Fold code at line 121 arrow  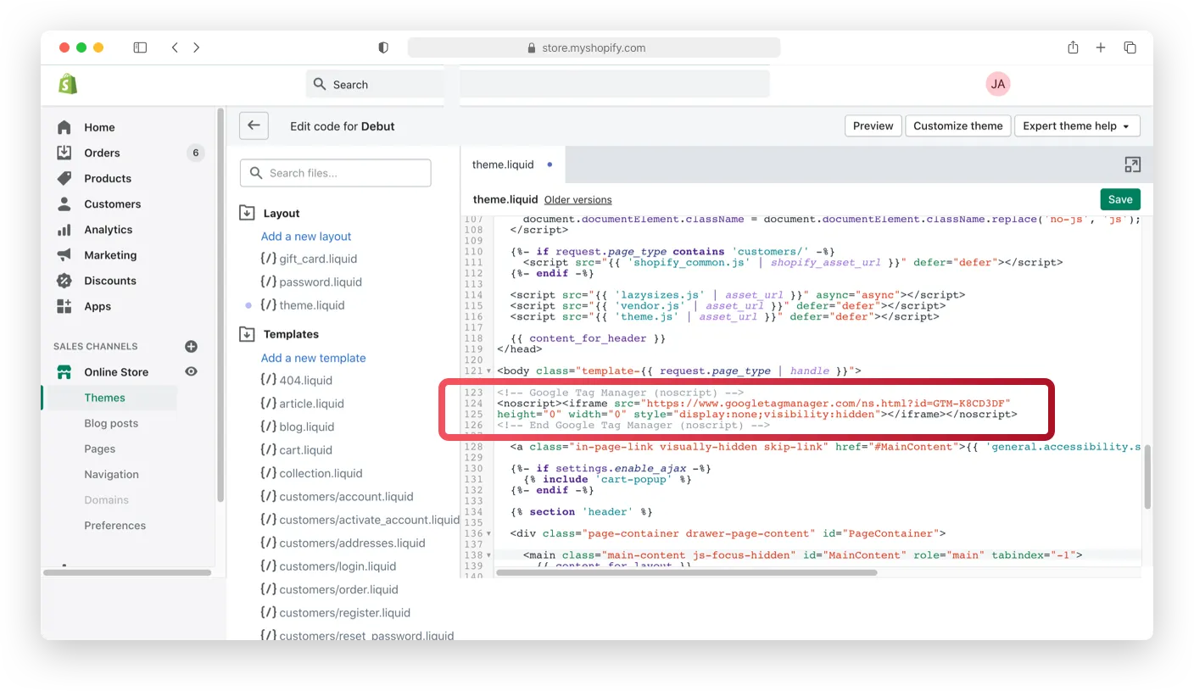pyautogui.click(x=489, y=371)
